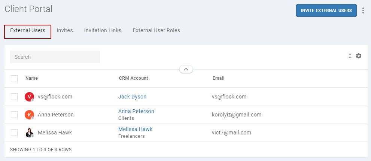This screenshot has height=161, width=371.
Task: Open Melissa Hawk CRM account link
Action: pyautogui.click(x=136, y=129)
